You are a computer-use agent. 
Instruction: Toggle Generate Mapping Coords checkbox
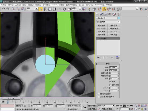98,94
